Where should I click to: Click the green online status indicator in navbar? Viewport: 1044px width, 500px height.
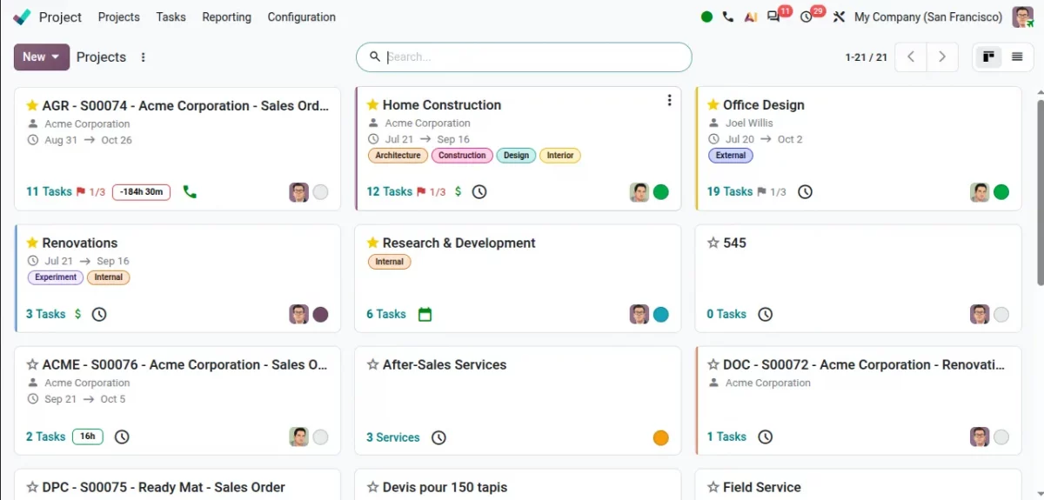pyautogui.click(x=706, y=17)
